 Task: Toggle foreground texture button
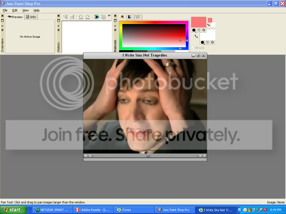click(199, 30)
